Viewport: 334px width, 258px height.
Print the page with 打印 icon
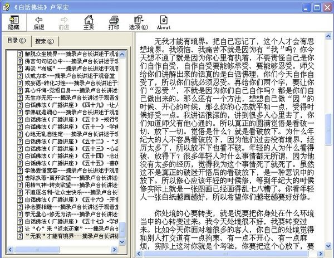click(x=114, y=22)
